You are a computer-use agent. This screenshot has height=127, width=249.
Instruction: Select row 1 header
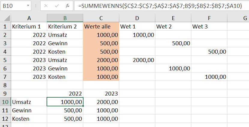coord(5,26)
